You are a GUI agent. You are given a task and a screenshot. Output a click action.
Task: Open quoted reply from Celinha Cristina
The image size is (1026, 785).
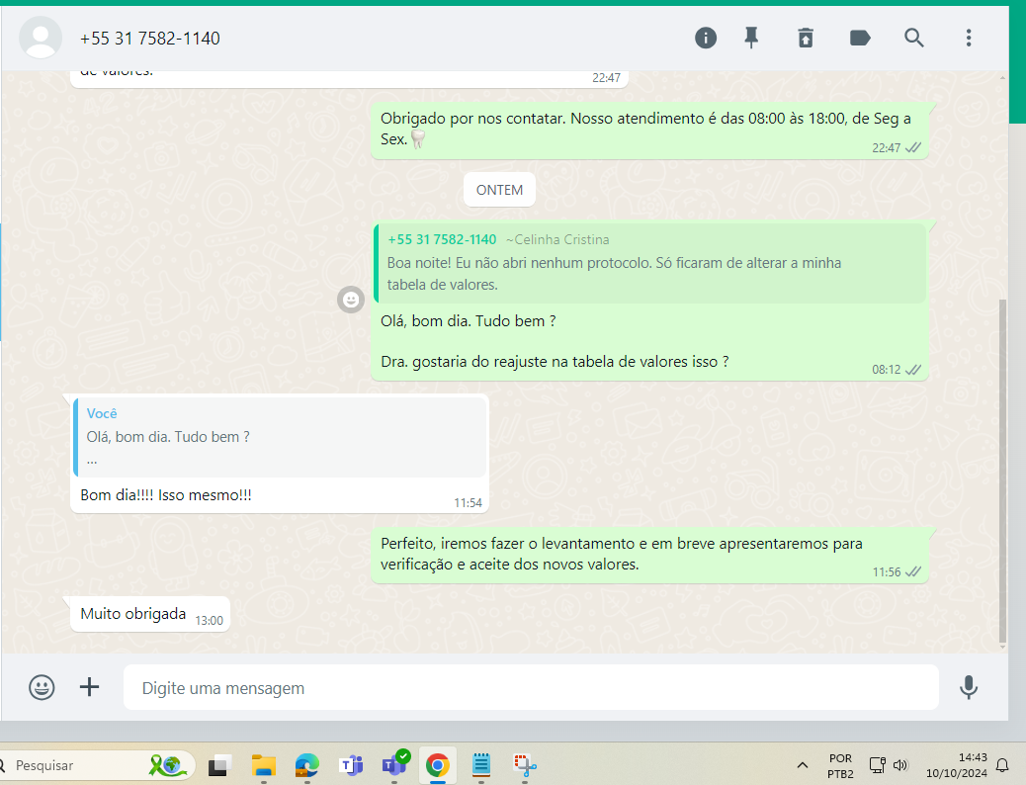pos(649,263)
